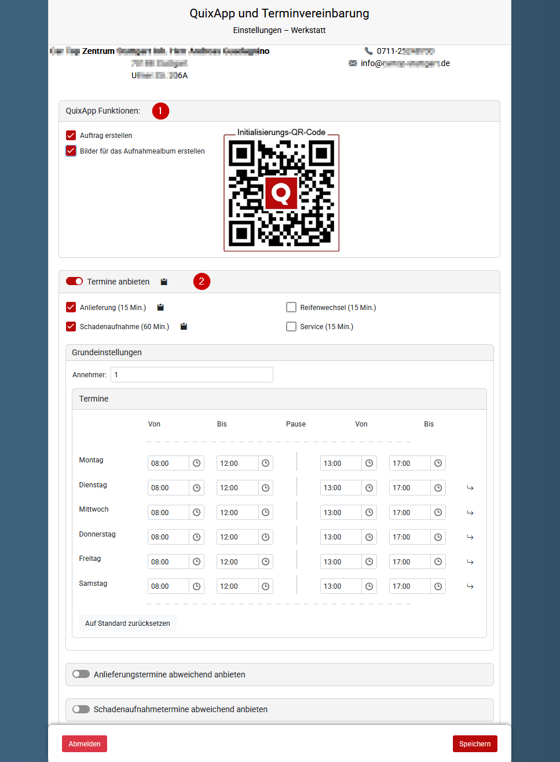The width and height of the screenshot is (560, 762).
Task: Save settings with Speichern button
Action: coord(475,743)
